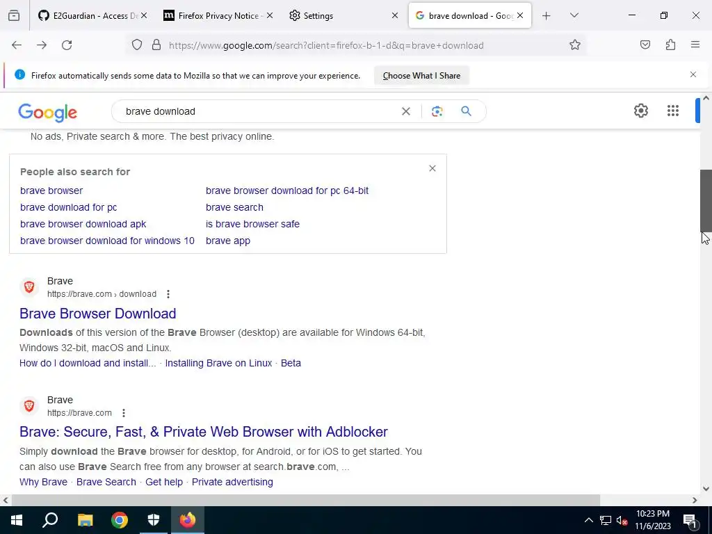Close the People also search for box
Image resolution: width=712 pixels, height=534 pixels.
click(432, 168)
